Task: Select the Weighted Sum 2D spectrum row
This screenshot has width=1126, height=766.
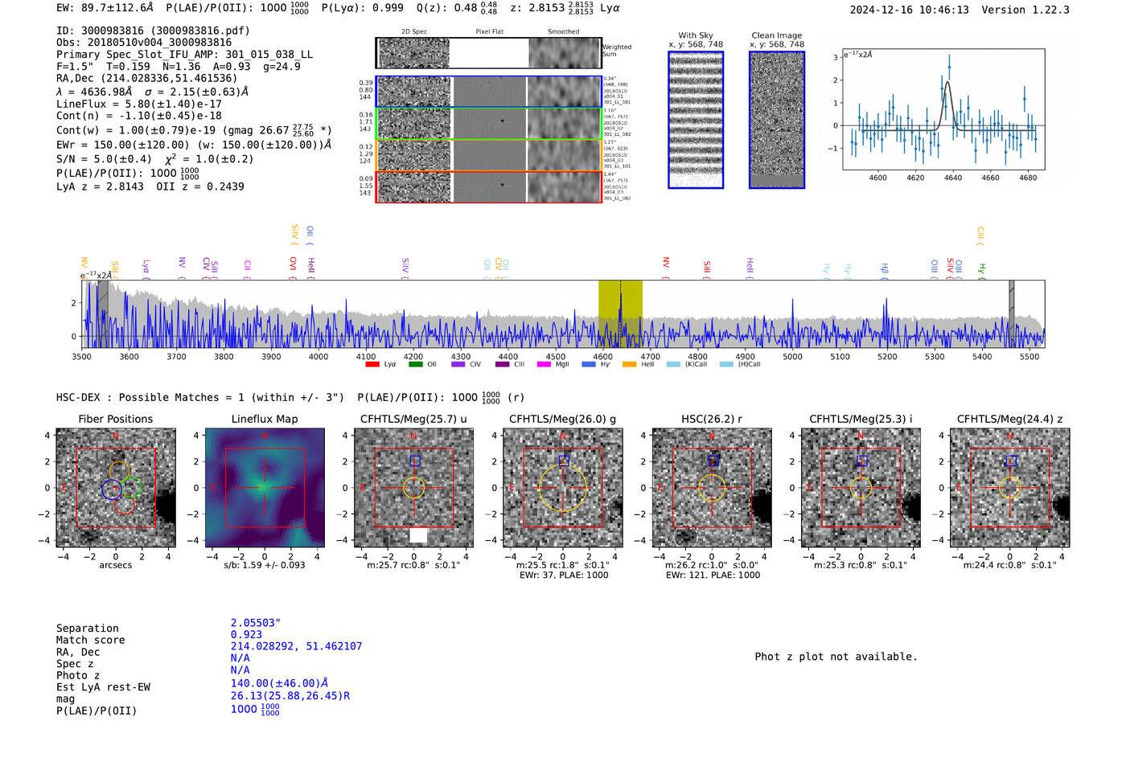Action: (488, 53)
